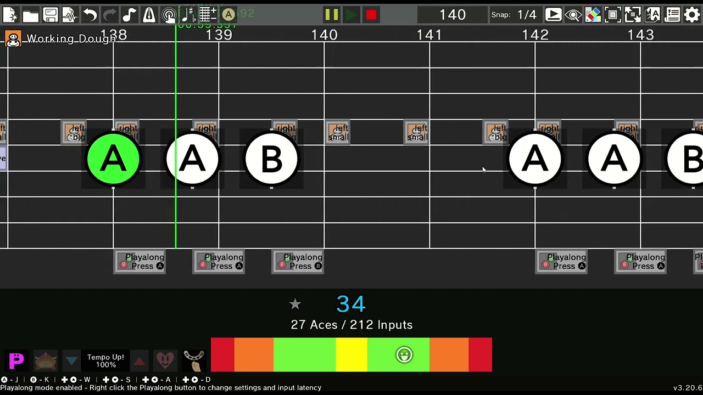Click the reset window size arrows icon
703x395 pixels.
coord(632,15)
